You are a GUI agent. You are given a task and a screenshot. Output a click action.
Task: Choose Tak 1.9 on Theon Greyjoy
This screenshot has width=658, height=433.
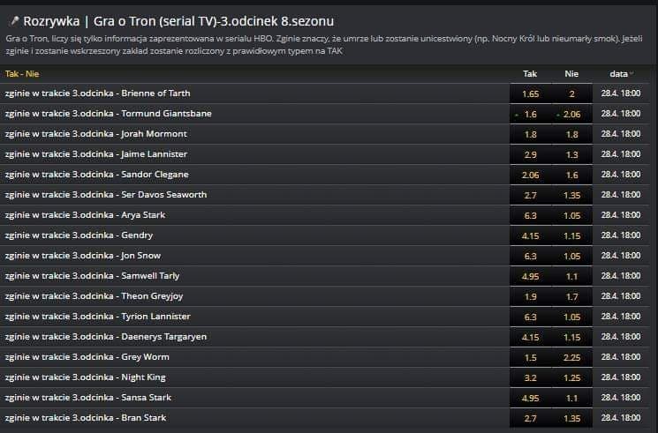click(530, 296)
